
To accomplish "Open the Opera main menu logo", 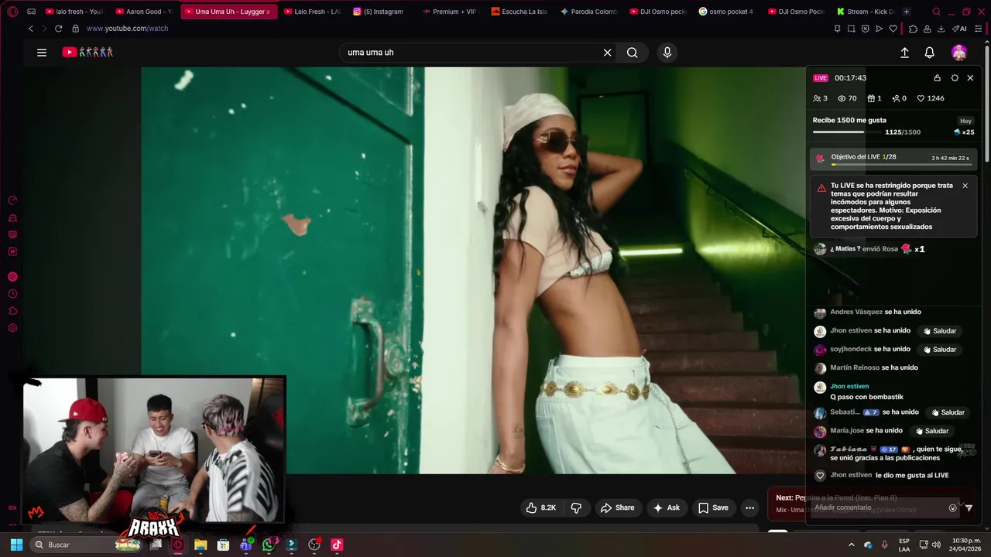I will tap(12, 12).
